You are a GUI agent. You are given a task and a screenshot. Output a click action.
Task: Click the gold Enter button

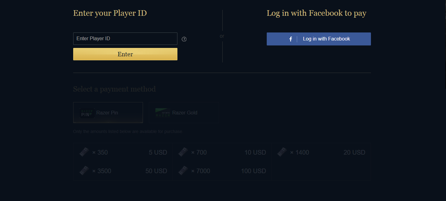(x=125, y=54)
